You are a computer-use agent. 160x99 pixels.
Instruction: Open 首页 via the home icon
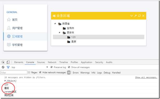pos(9,19)
